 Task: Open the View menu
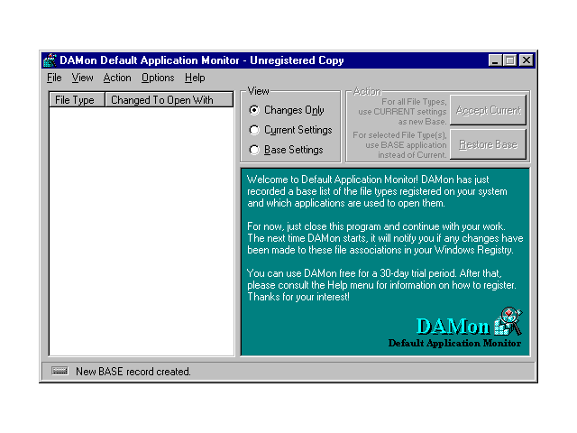pyautogui.click(x=82, y=78)
